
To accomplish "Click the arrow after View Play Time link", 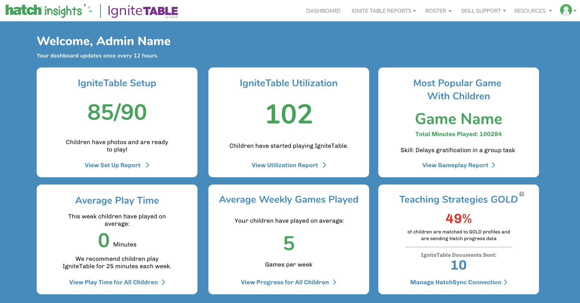I will (x=163, y=282).
